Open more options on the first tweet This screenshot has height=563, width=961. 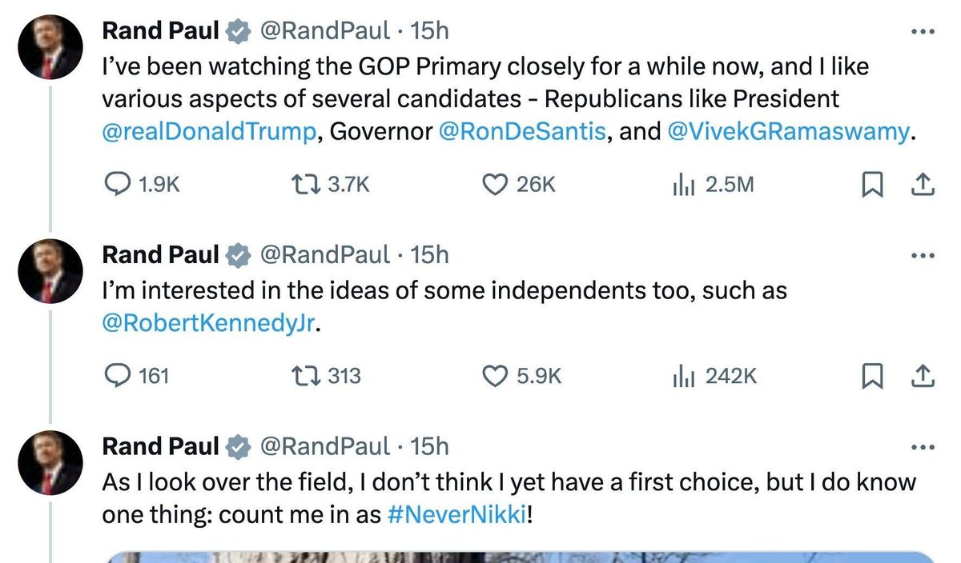pyautogui.click(x=923, y=32)
